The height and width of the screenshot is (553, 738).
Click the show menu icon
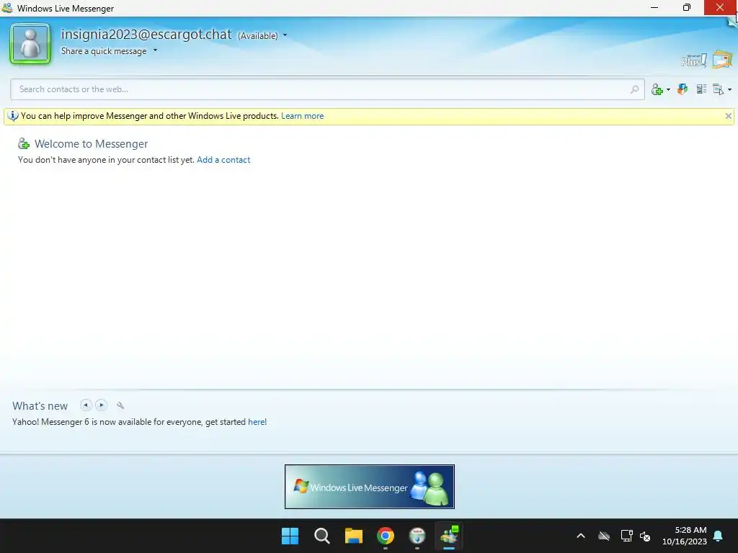click(x=719, y=89)
